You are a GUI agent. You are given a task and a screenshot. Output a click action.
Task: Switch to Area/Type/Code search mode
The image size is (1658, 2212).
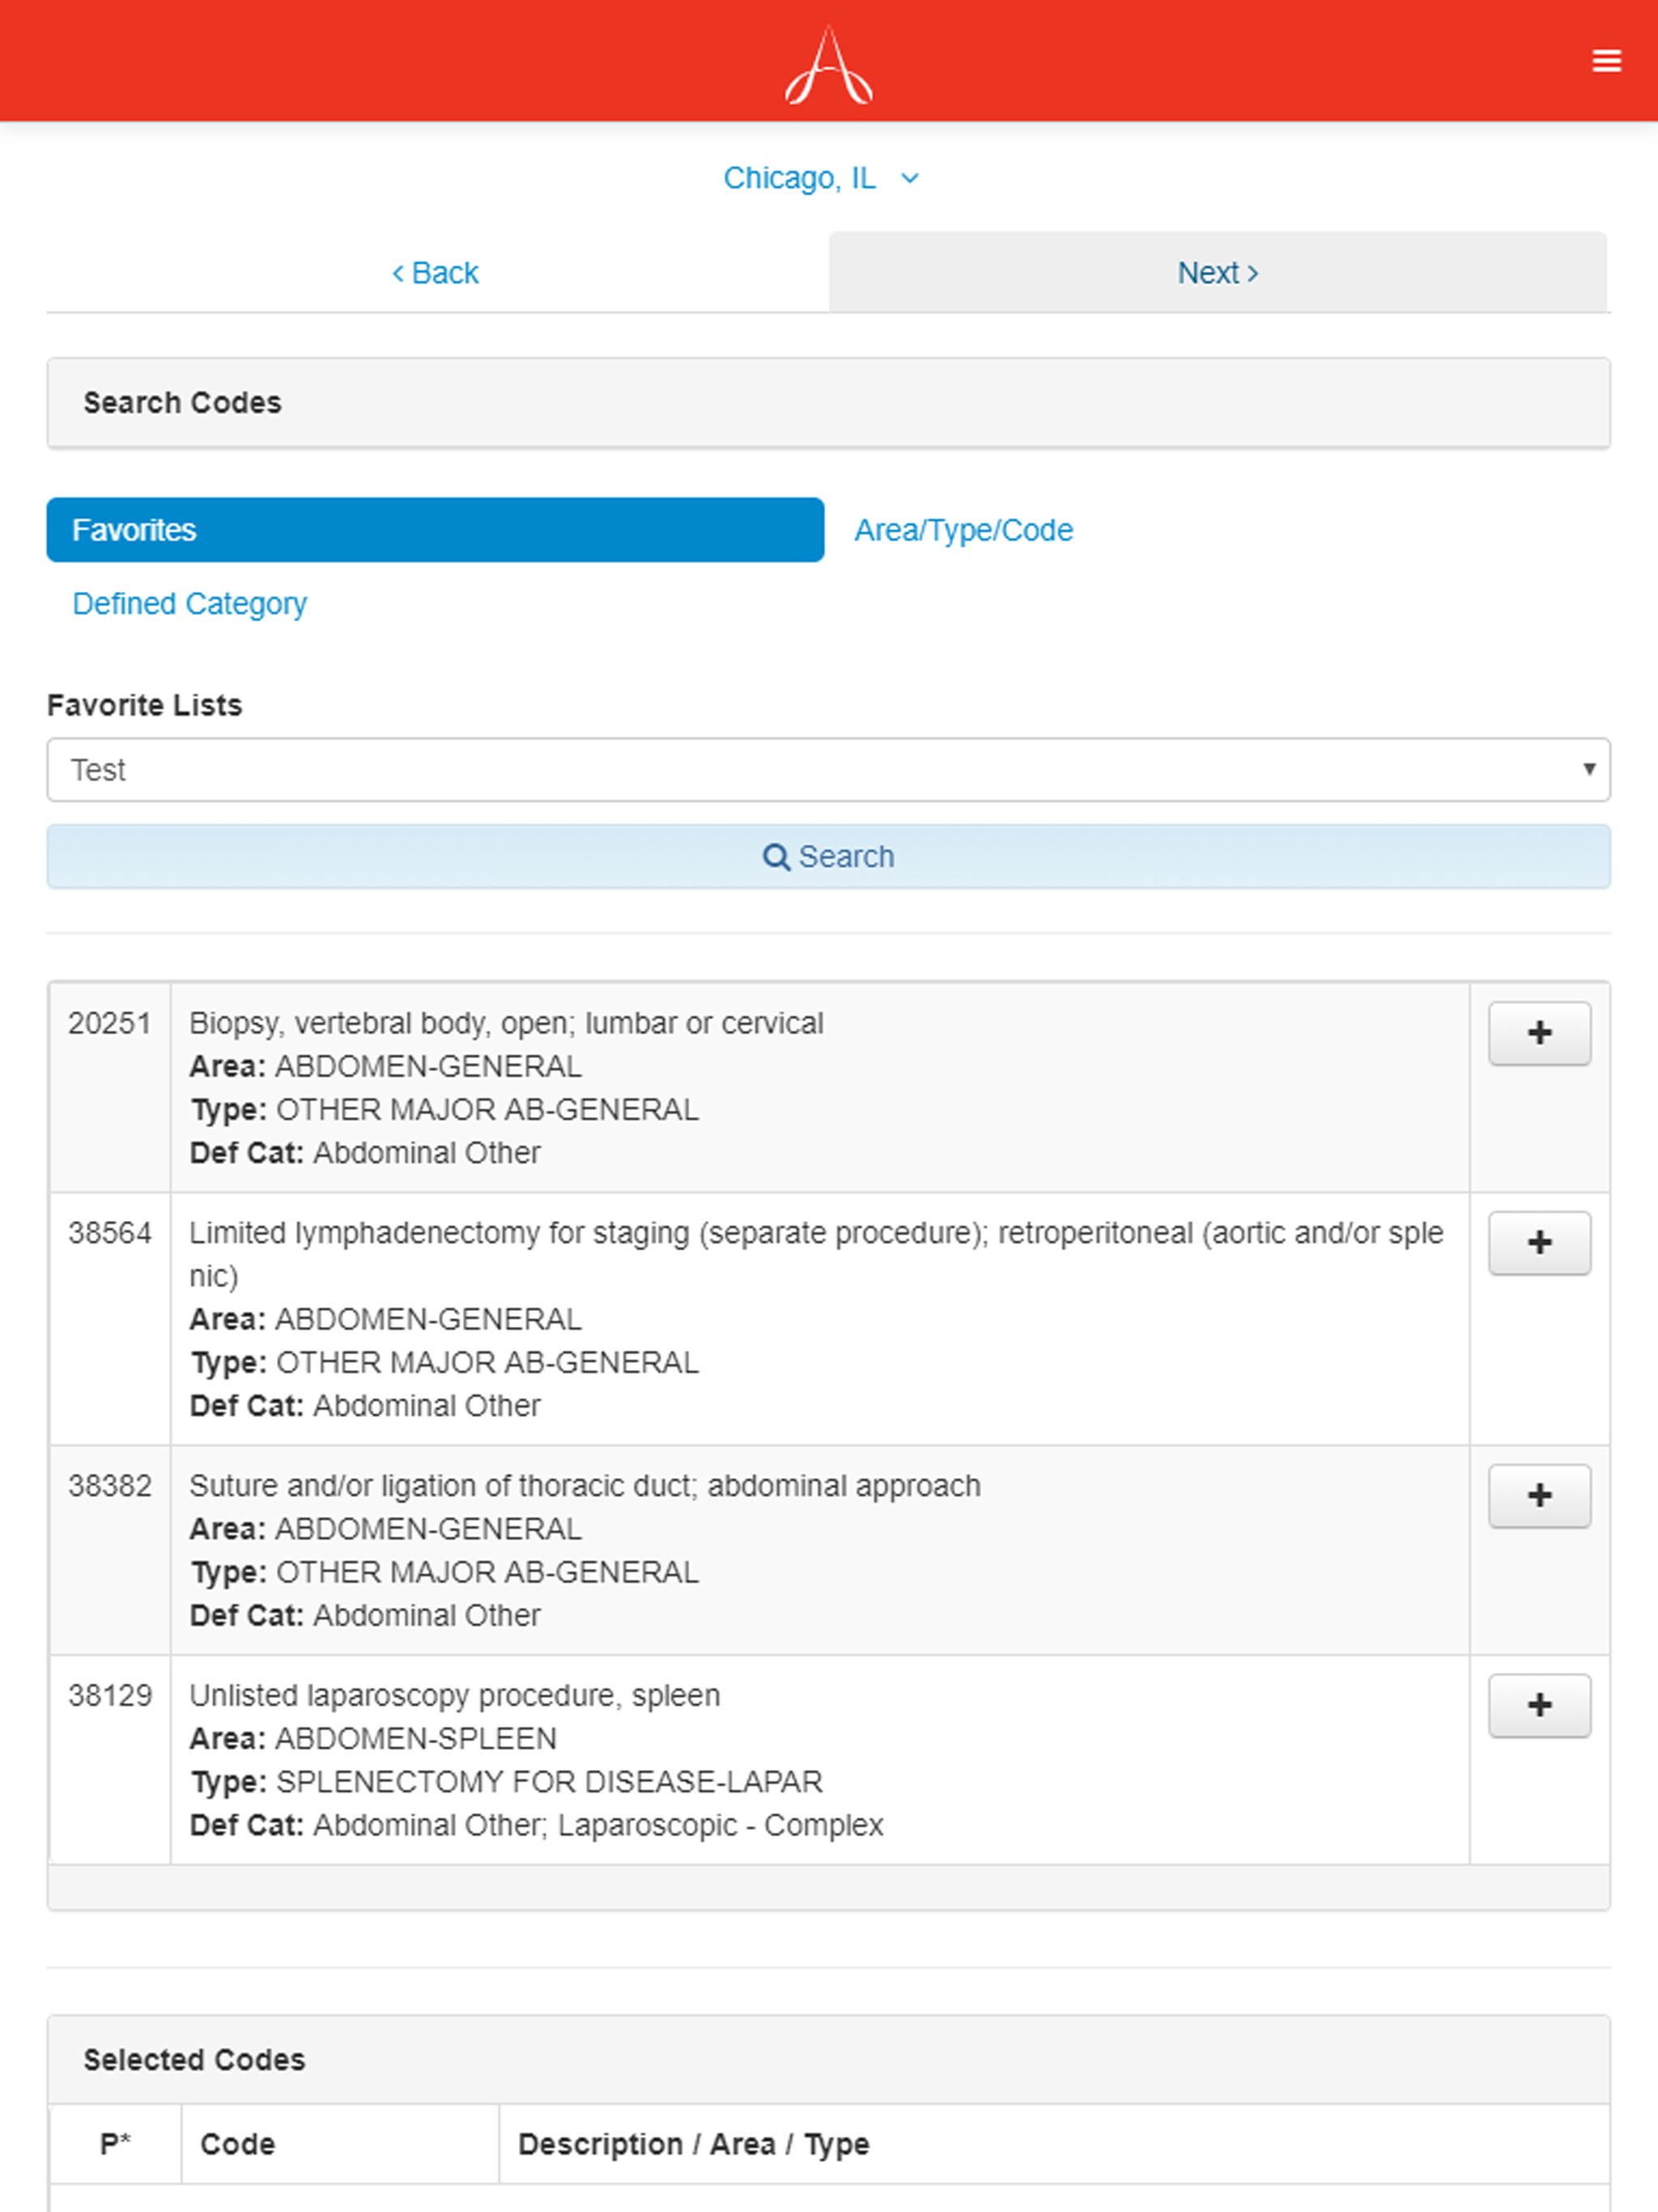962,530
